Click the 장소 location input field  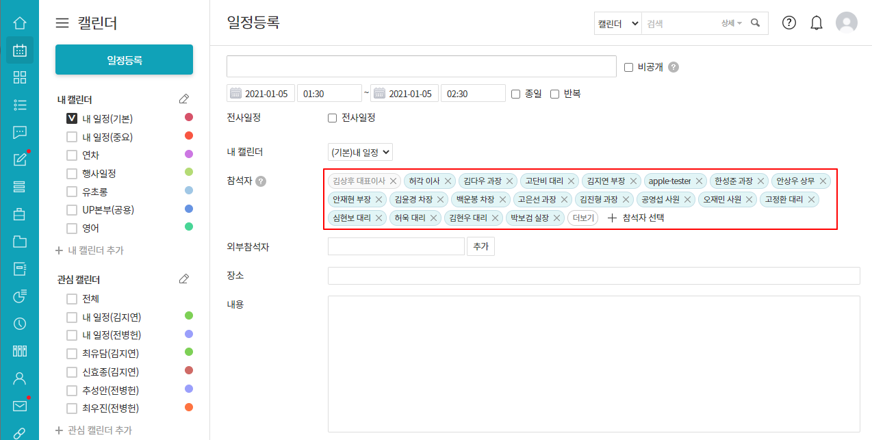point(593,276)
